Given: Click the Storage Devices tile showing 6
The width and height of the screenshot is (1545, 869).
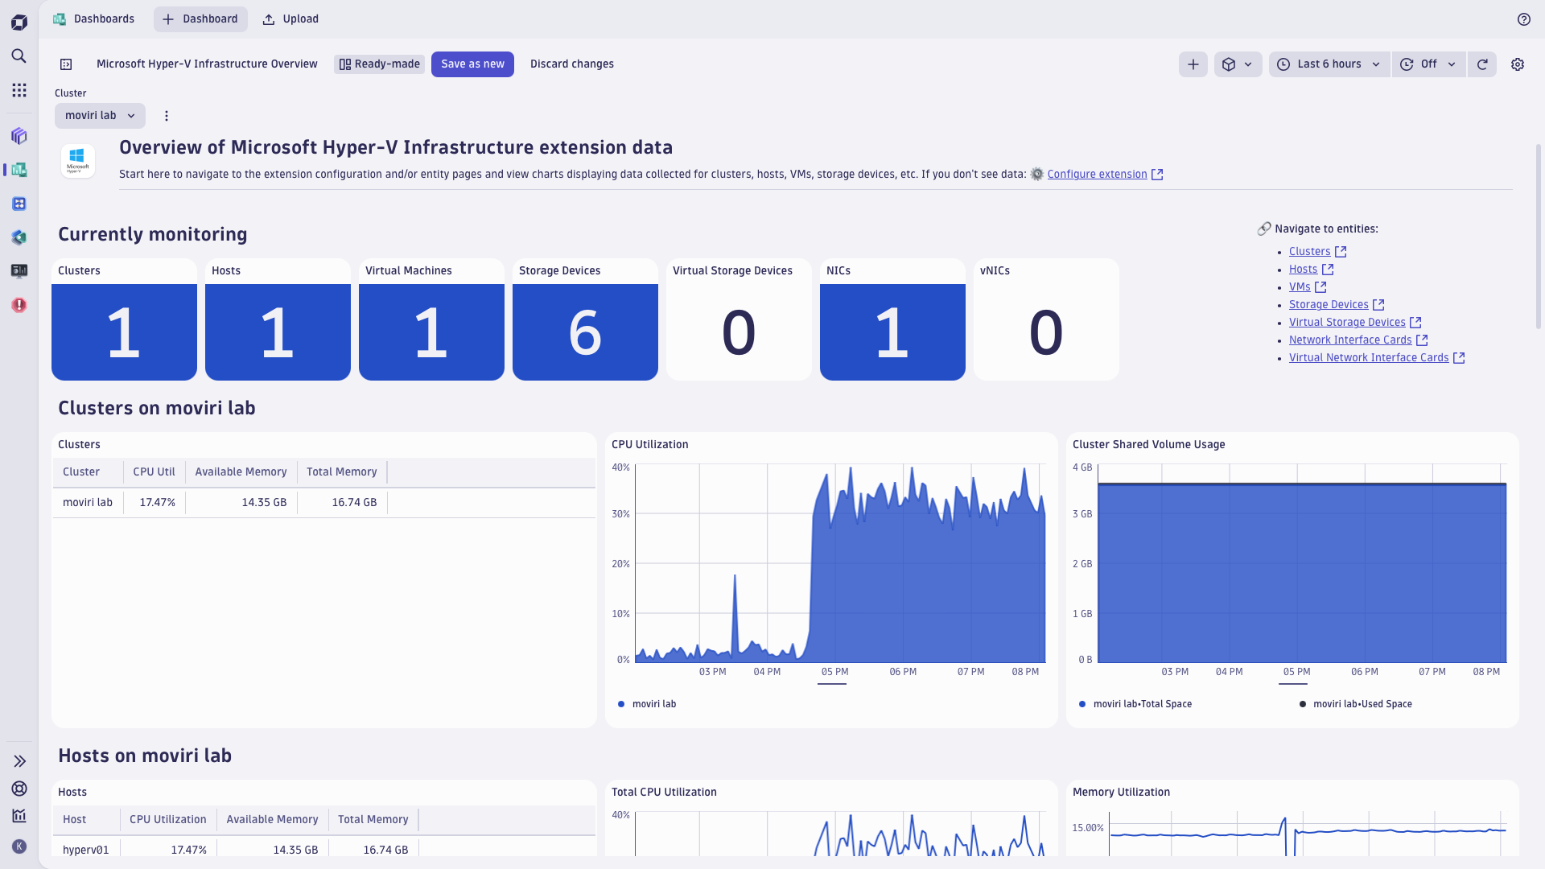Looking at the screenshot, I should pos(585,319).
